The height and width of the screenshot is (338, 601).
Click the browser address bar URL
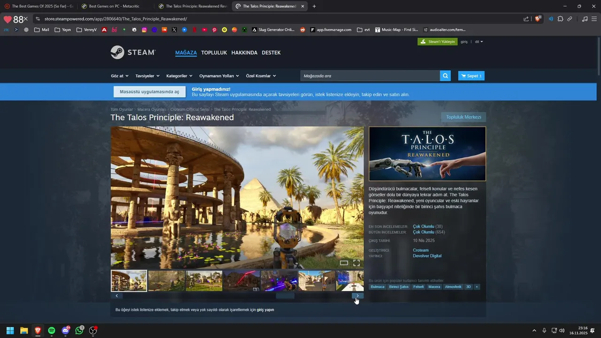point(116,19)
